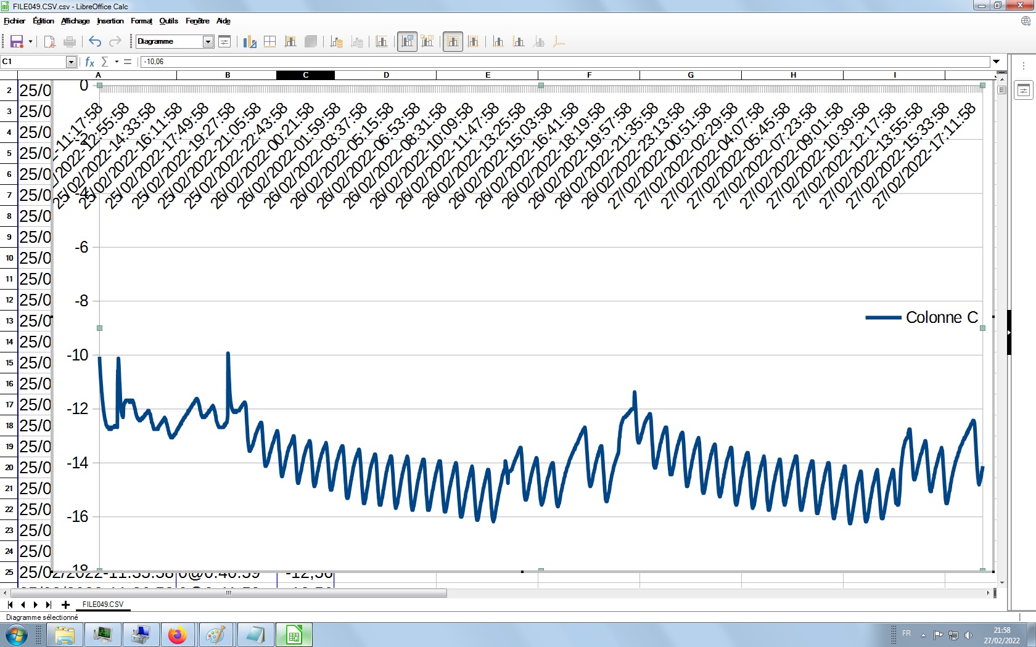Select column header F

(x=589, y=75)
